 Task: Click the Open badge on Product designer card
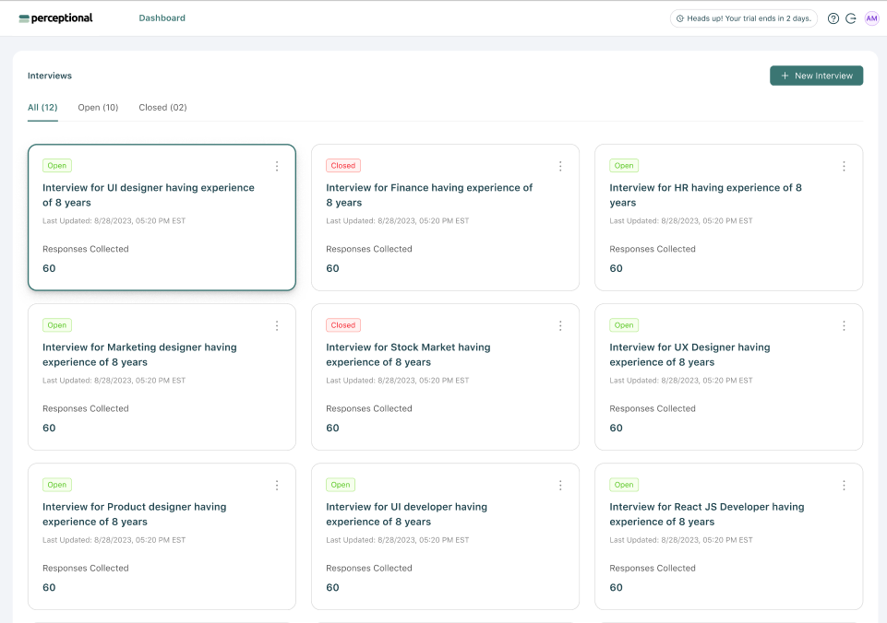(56, 485)
